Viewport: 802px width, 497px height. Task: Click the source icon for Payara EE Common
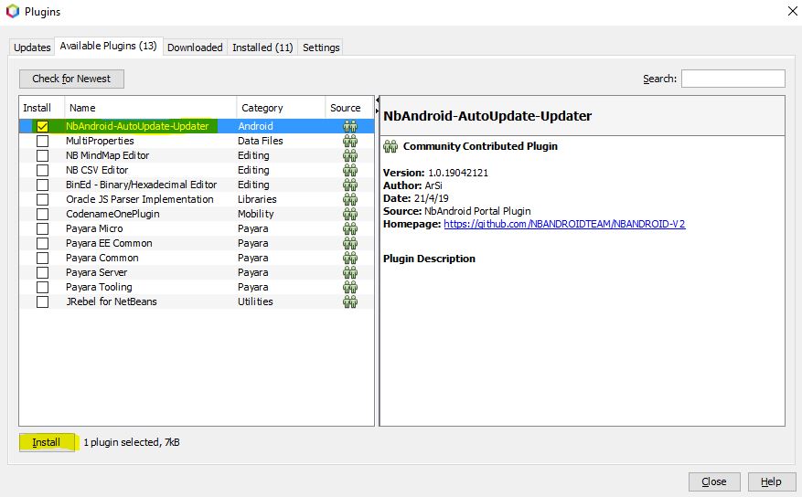point(350,243)
